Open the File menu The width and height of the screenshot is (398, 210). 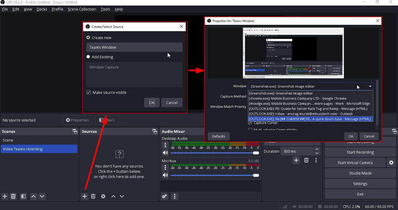point(5,9)
